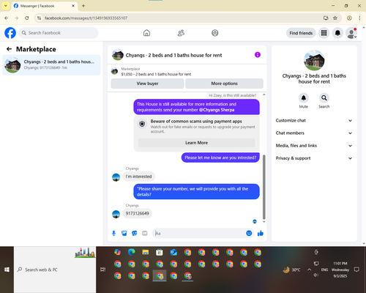
Task: Open emoji picker smiley
Action: tap(249, 233)
